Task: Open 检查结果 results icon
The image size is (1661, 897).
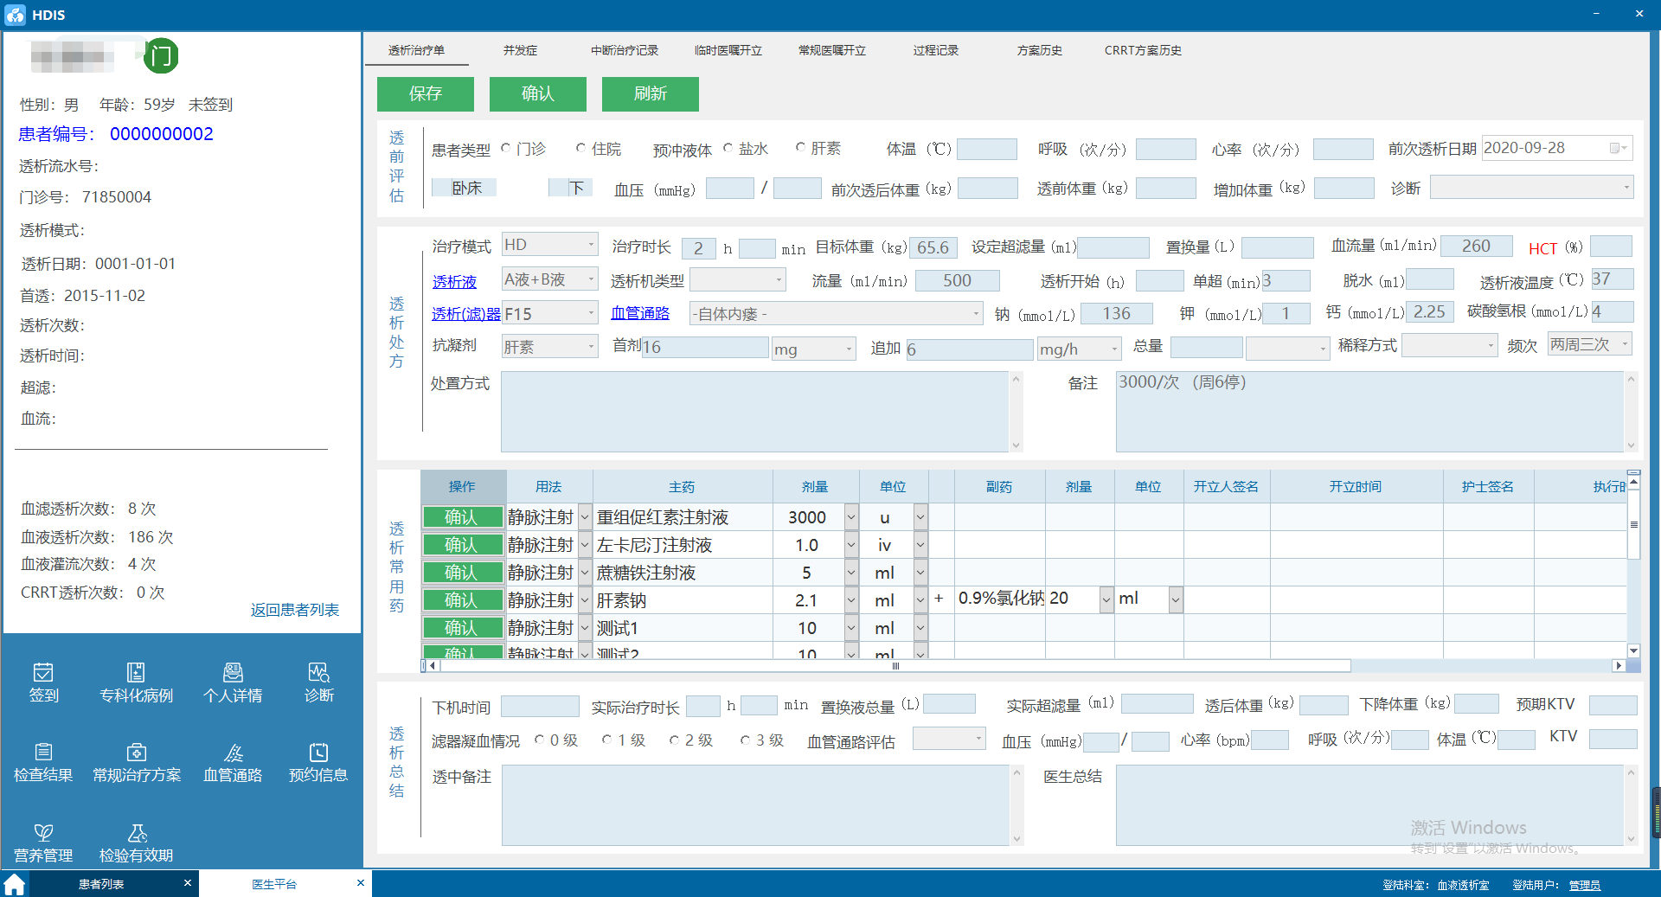Action: pos(43,753)
